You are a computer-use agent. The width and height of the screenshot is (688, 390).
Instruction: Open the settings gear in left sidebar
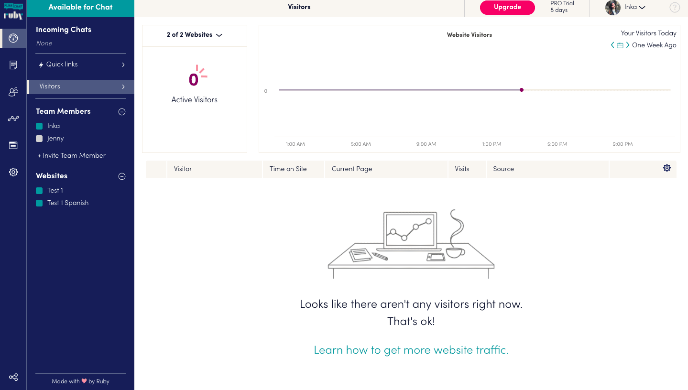point(13,172)
